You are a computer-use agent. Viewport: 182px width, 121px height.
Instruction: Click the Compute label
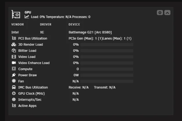click(x=25, y=69)
